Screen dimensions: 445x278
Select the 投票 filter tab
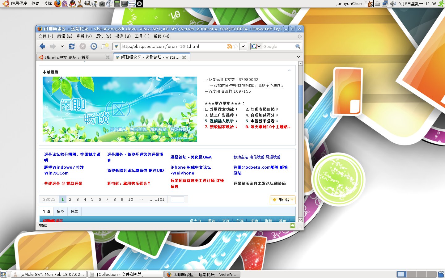74,212
